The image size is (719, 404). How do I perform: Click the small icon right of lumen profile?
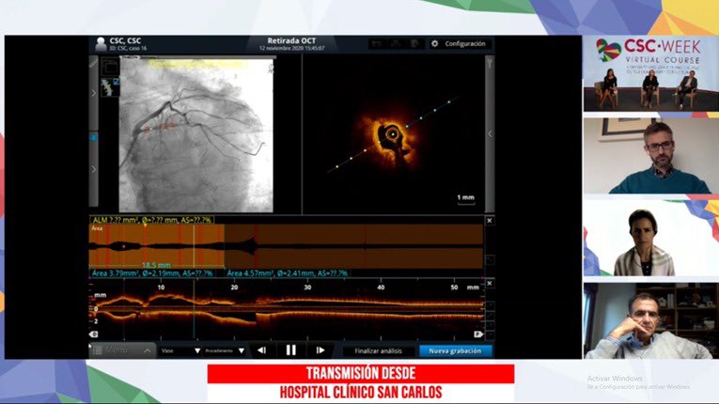click(490, 260)
